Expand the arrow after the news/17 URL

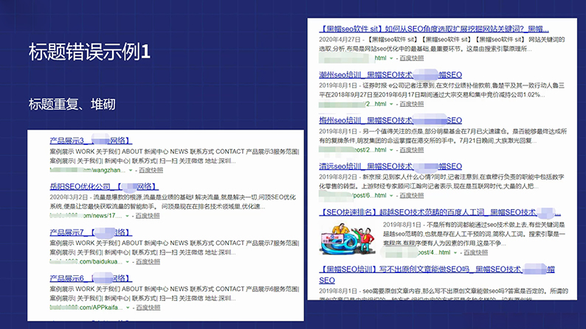(127, 216)
